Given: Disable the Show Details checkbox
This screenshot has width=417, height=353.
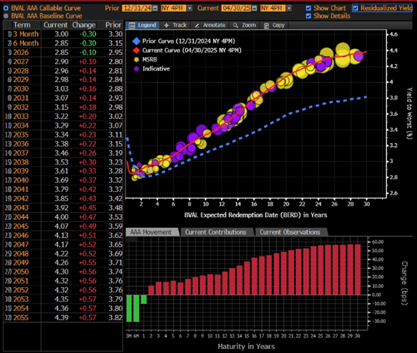Looking at the screenshot, I should click(x=308, y=16).
